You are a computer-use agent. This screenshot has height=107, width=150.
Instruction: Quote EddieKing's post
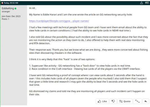[x=125, y=101]
